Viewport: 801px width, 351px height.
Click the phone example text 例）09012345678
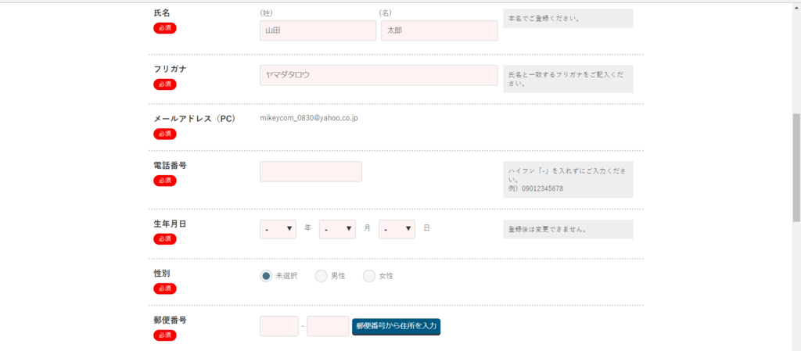pos(536,188)
